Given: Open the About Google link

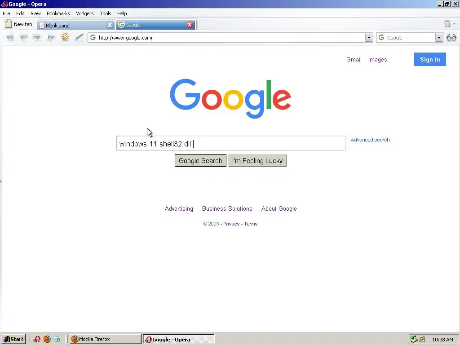Looking at the screenshot, I should point(279,208).
